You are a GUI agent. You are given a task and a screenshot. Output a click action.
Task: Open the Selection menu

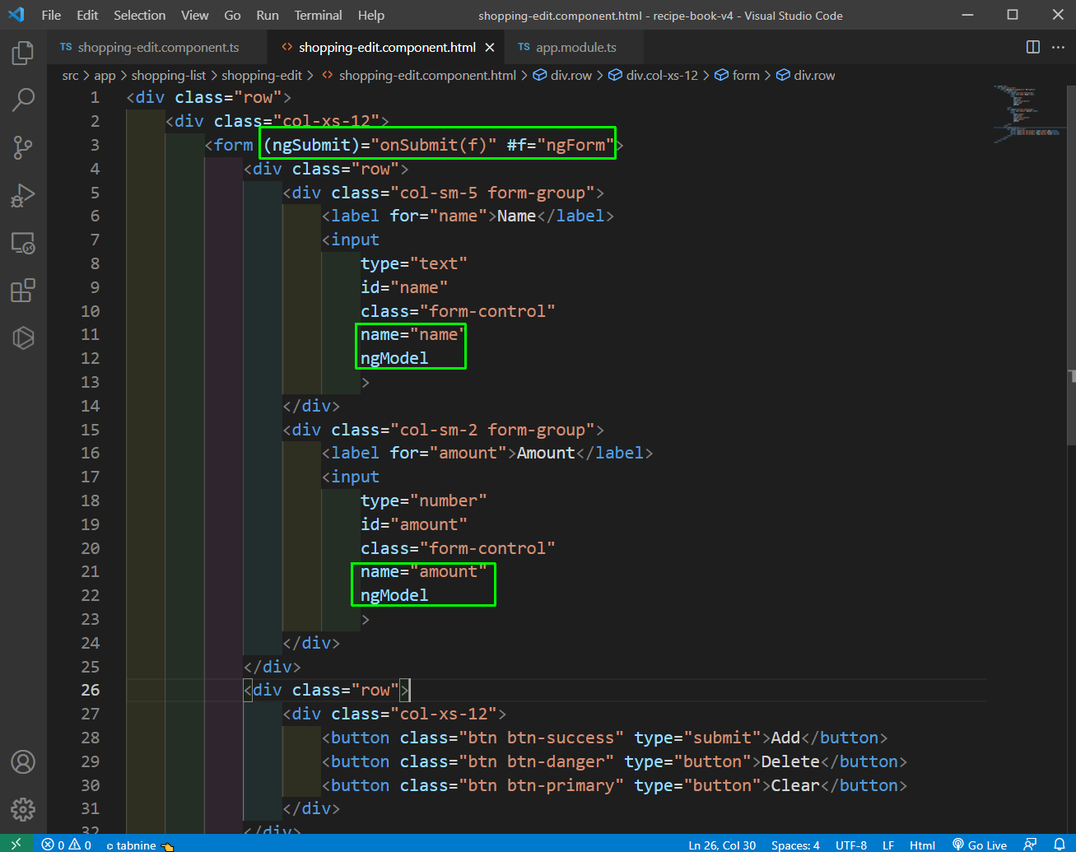coord(139,15)
